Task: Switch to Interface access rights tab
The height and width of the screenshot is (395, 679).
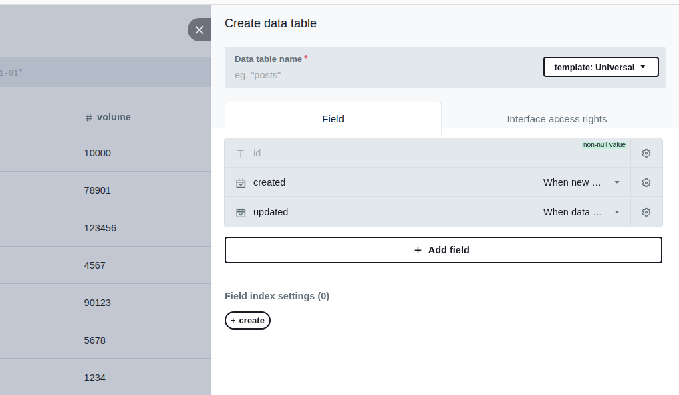Action: (x=557, y=119)
